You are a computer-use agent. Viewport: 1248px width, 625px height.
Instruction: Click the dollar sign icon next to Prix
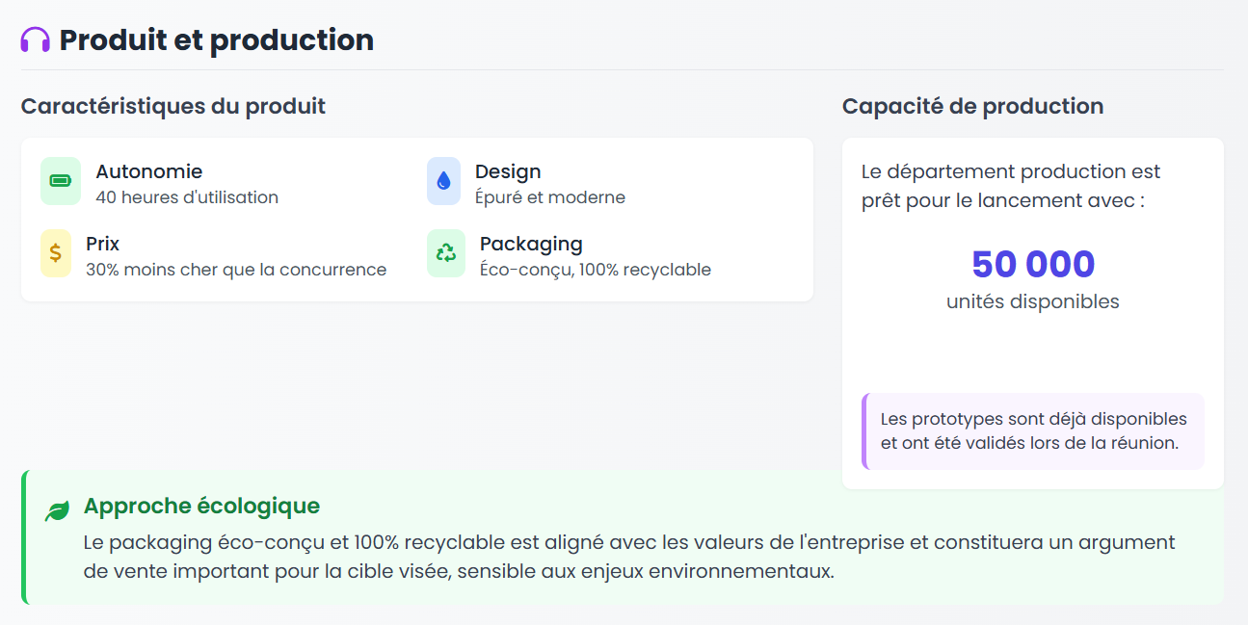(58, 253)
